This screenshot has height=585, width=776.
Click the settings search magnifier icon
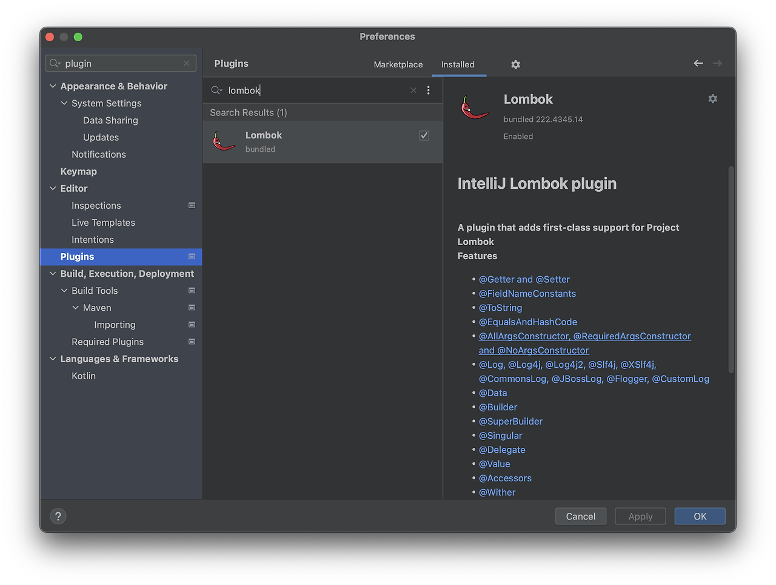55,63
